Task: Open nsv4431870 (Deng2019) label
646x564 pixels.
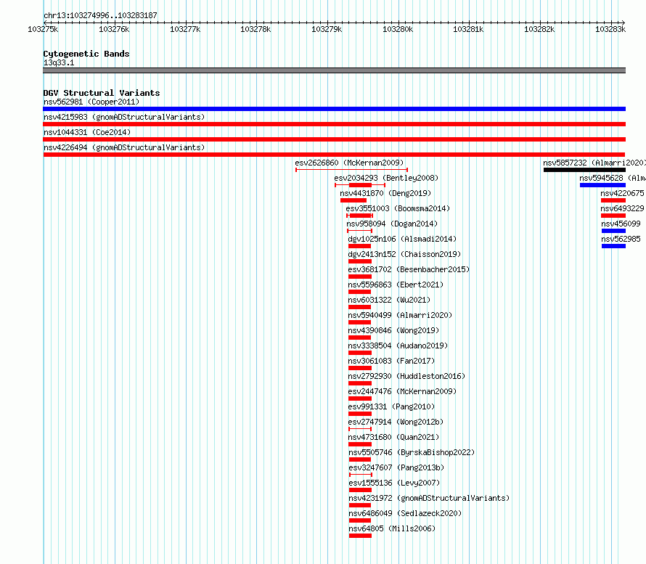Action: (385, 193)
